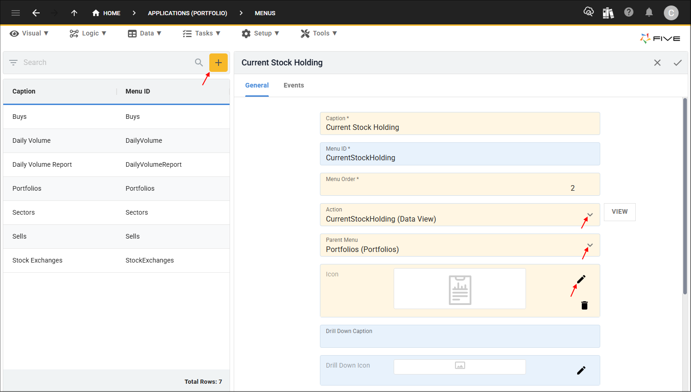This screenshot has height=392, width=691.
Task: Select the Portfolios row
Action: pos(116,188)
